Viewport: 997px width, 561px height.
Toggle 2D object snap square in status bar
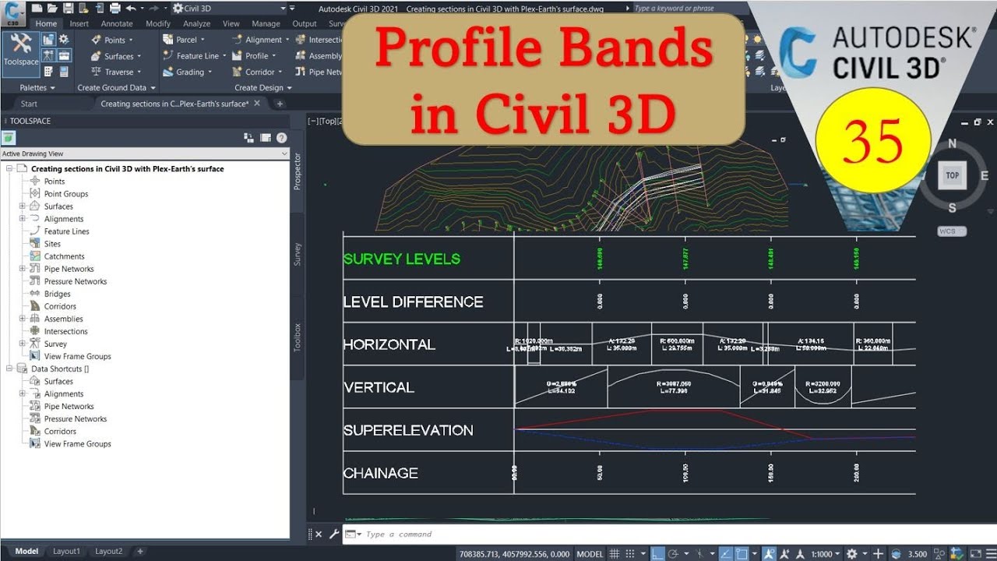point(740,553)
